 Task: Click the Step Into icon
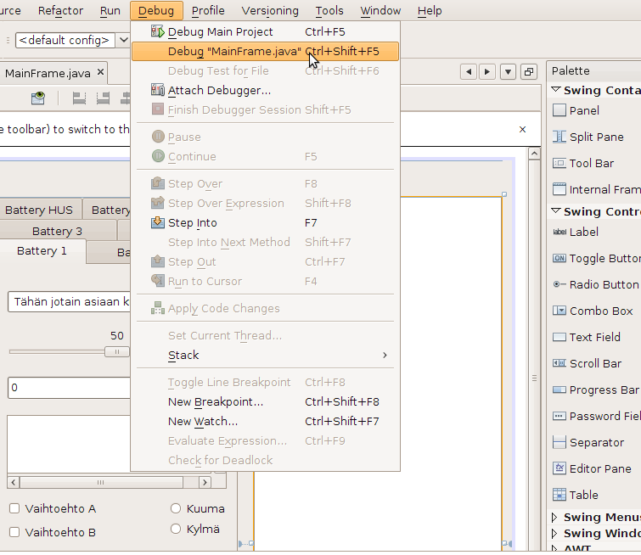pyautogui.click(x=157, y=222)
